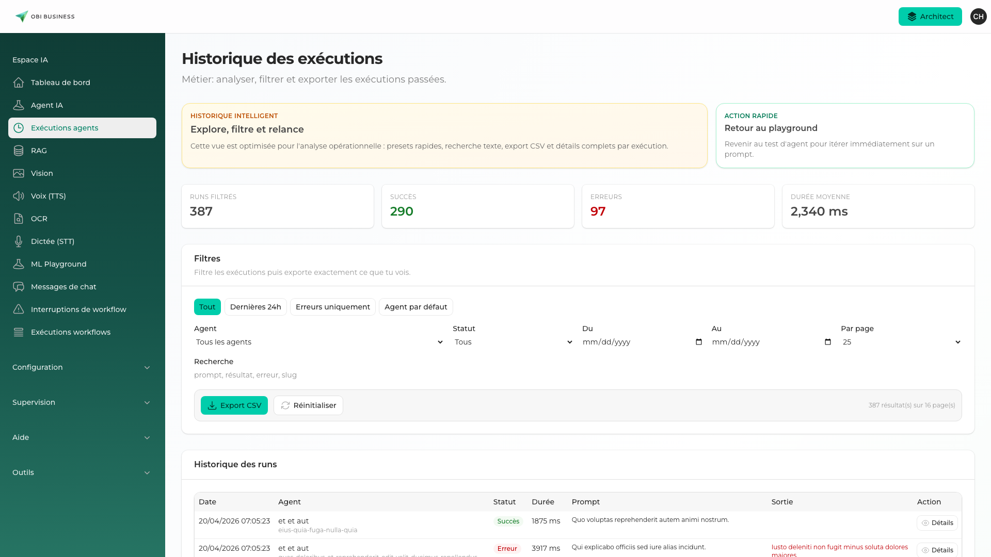The height and width of the screenshot is (557, 991).
Task: Go to Exécutions workflows menu item
Action: [x=71, y=332]
